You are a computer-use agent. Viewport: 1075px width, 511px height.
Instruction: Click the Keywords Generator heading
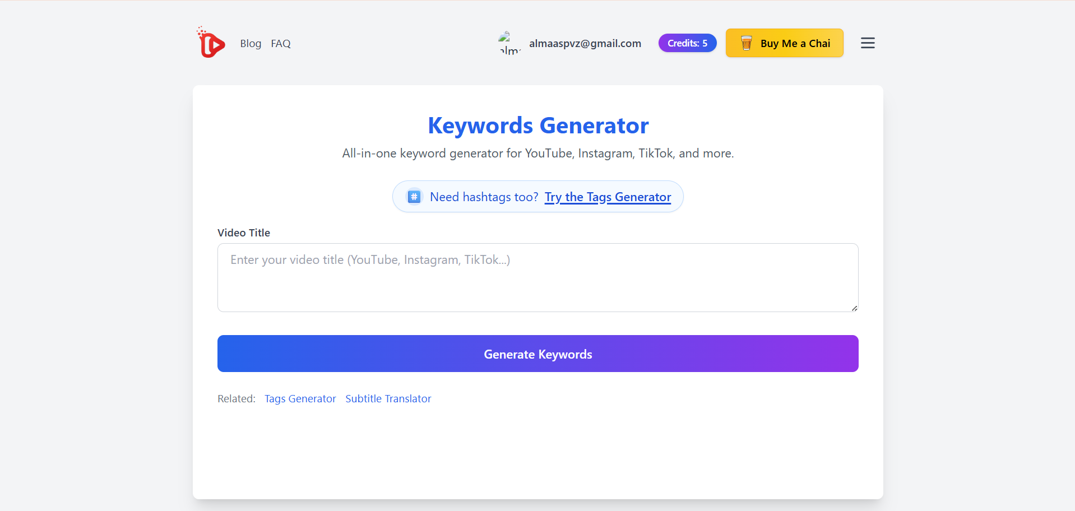(x=538, y=126)
